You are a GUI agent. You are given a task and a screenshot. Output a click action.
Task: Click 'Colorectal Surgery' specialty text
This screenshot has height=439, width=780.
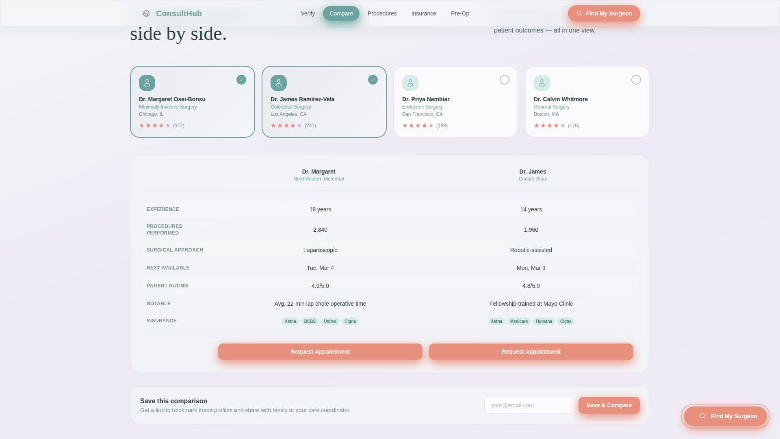291,107
